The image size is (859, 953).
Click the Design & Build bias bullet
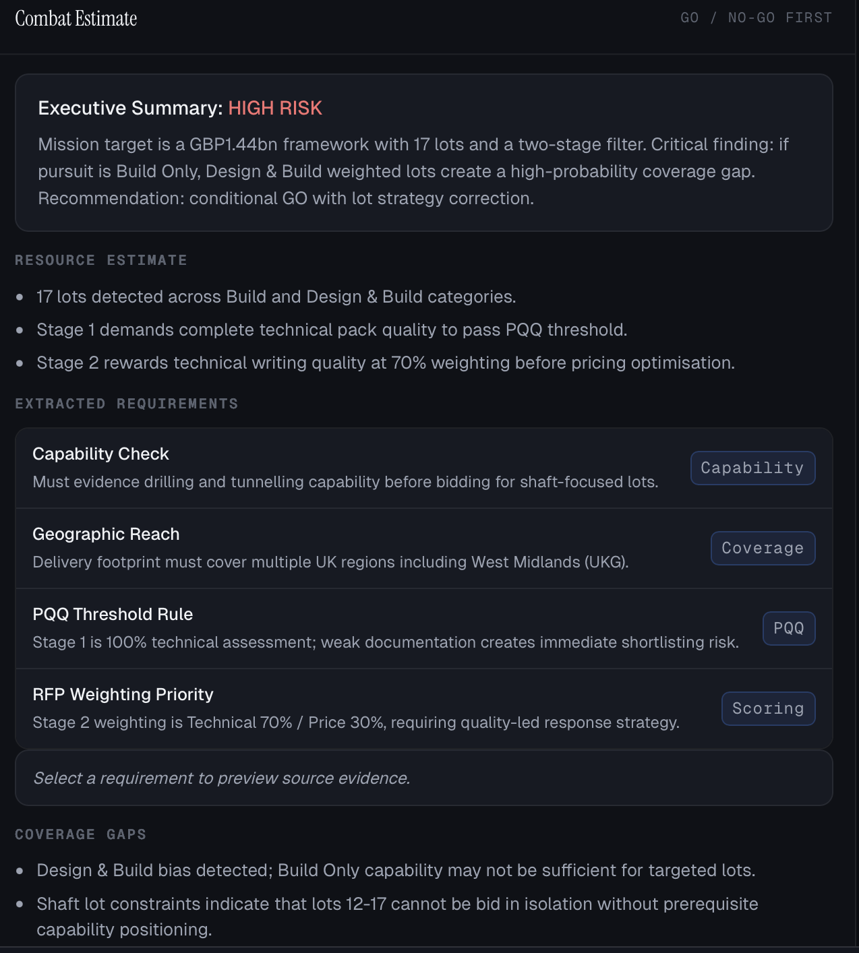[x=395, y=870]
